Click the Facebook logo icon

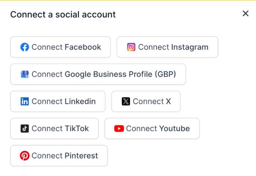(25, 47)
